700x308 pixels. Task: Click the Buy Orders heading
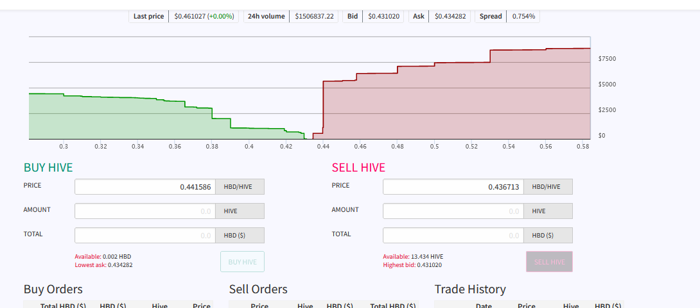point(53,289)
